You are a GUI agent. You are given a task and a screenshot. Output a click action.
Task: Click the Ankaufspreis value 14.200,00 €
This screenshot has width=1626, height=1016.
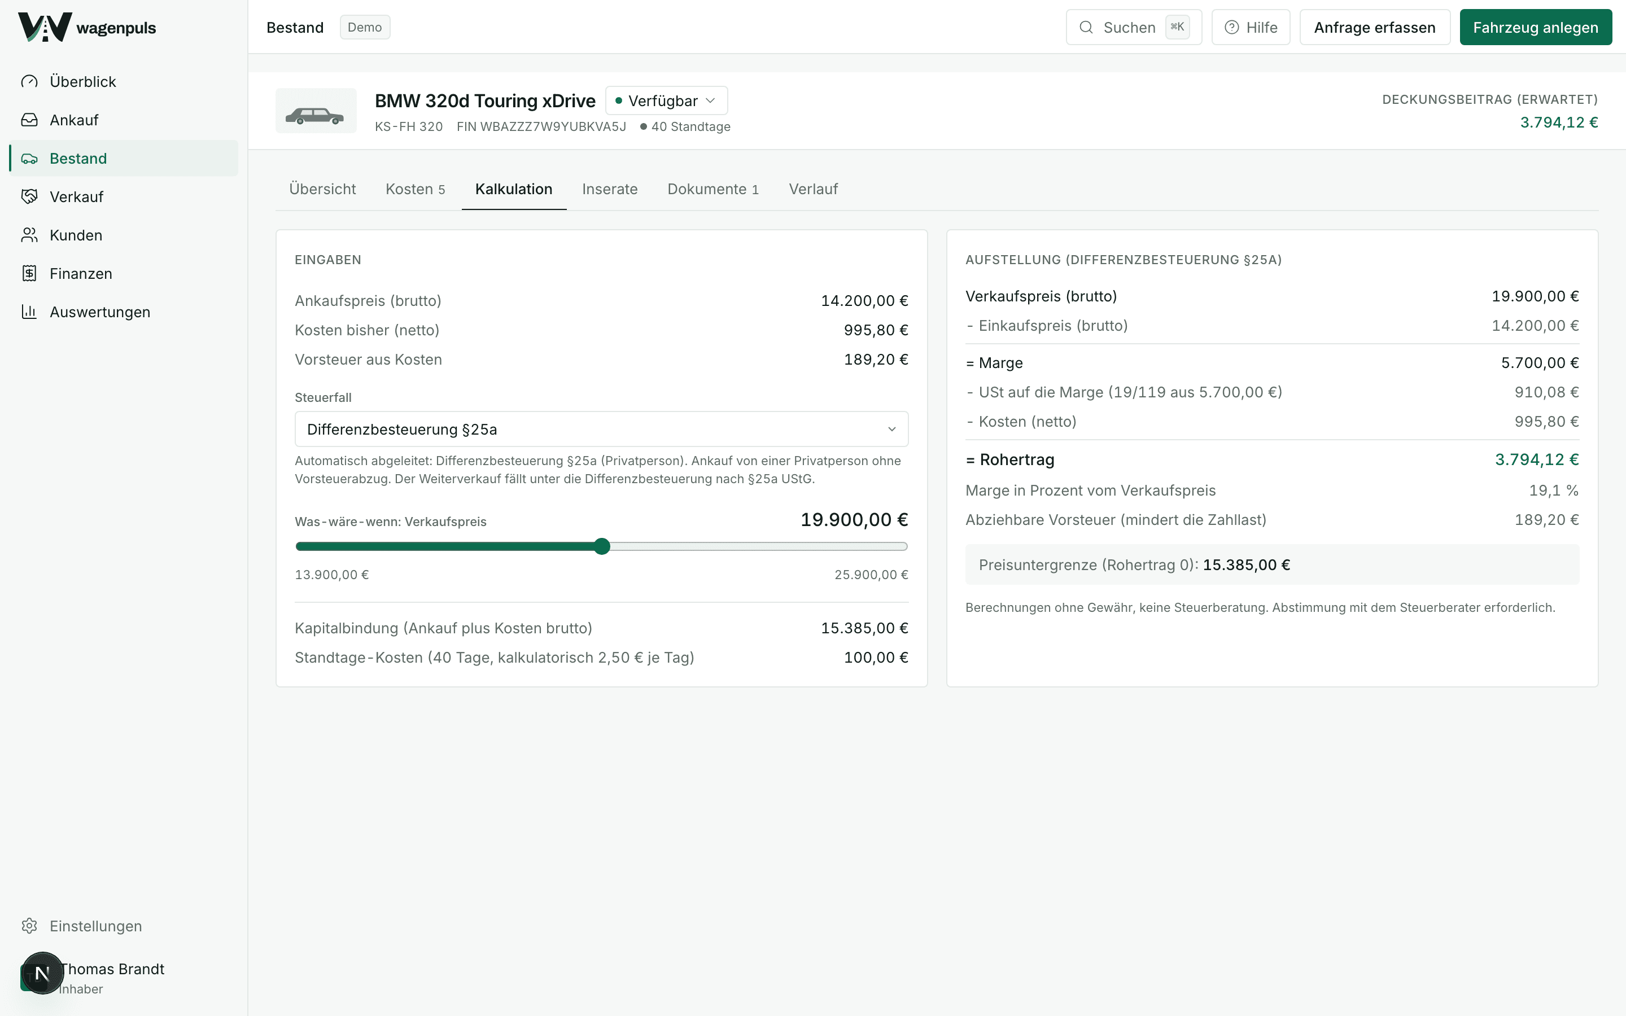coord(864,301)
